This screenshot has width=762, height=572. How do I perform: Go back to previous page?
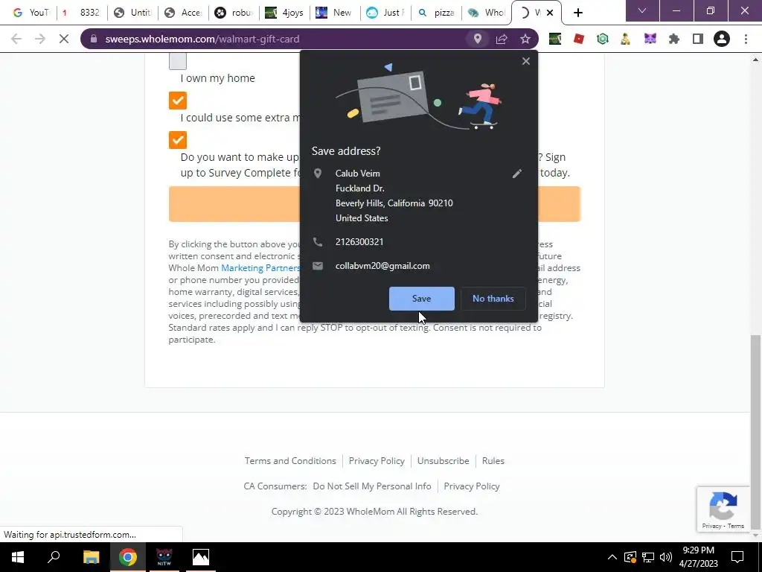[16, 39]
